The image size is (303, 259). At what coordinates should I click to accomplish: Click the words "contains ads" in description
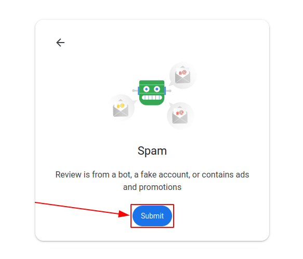coord(226,175)
